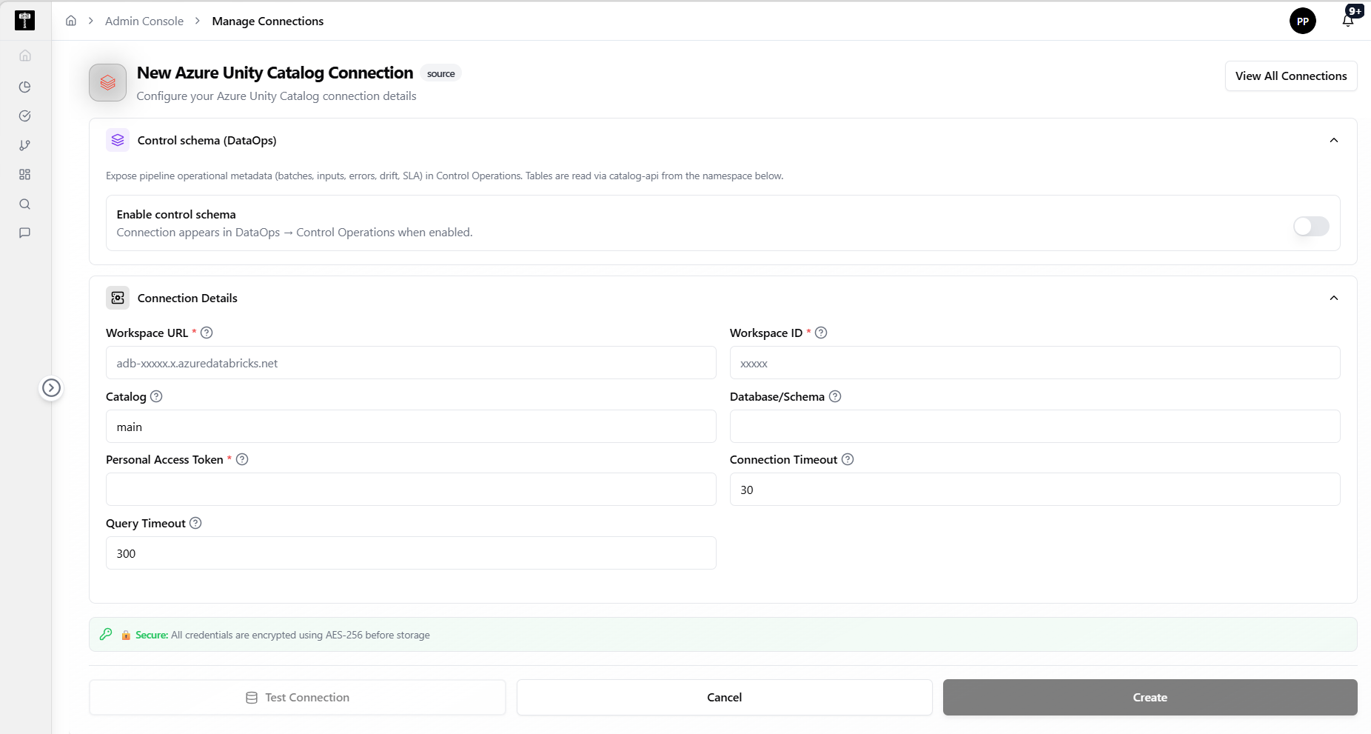This screenshot has width=1371, height=734.
Task: Collapse the Control schema (DataOps) section
Action: tap(1334, 140)
